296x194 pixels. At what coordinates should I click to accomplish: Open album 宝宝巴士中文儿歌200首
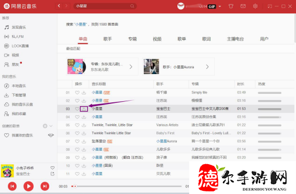click(210, 109)
